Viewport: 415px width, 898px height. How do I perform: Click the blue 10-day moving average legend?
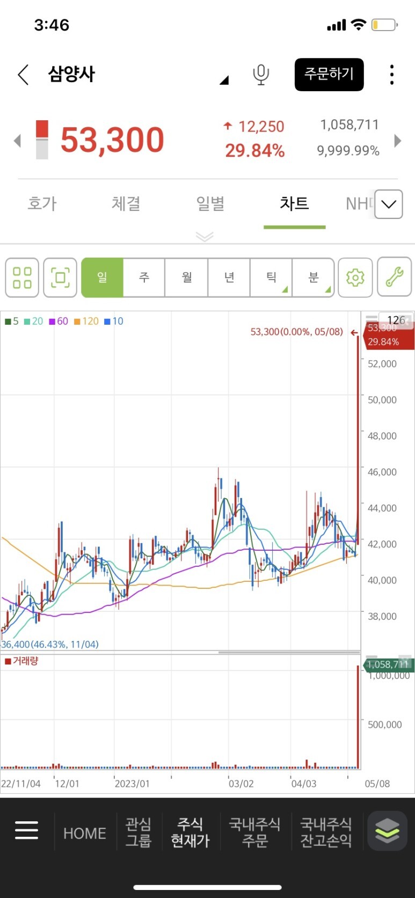point(113,321)
